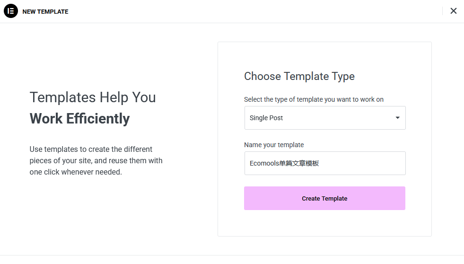Viewport: 464px width, 264px height.
Task: Click the 'Name your template' label
Action: pyautogui.click(x=274, y=145)
